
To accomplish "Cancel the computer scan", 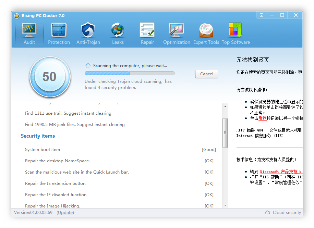I will pyautogui.click(x=206, y=74).
